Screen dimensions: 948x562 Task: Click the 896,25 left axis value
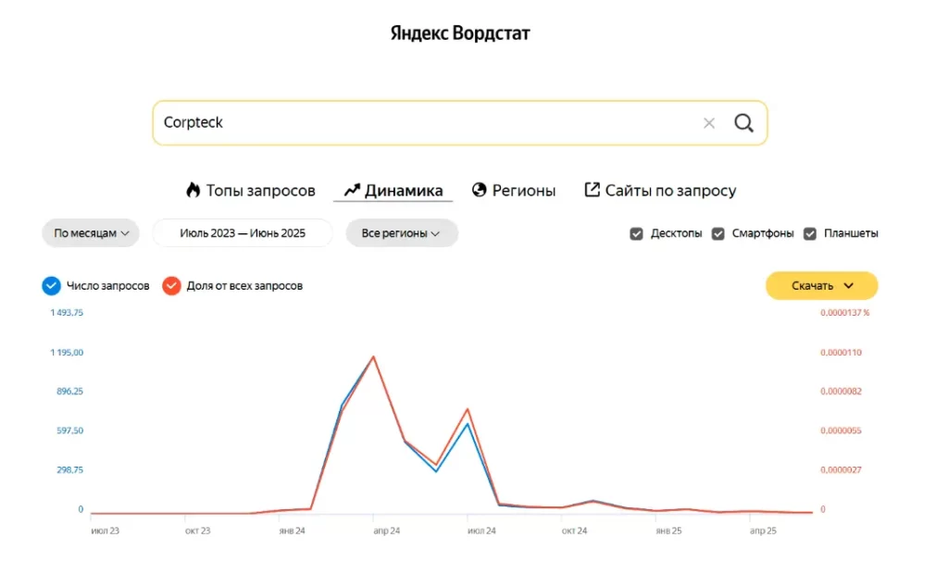pyautogui.click(x=69, y=392)
